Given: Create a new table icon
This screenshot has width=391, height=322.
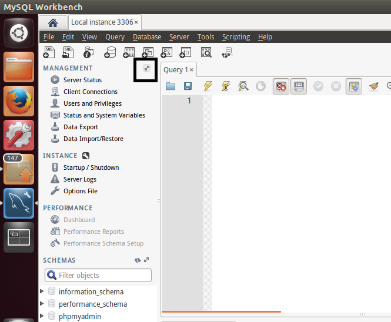Looking at the screenshot, I should click(129, 52).
